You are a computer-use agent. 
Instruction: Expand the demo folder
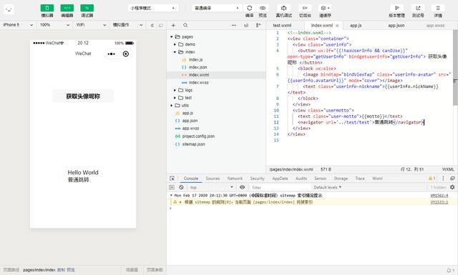coord(175,44)
